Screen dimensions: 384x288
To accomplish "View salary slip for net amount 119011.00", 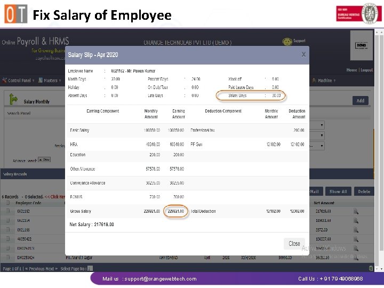I will pos(356,220).
